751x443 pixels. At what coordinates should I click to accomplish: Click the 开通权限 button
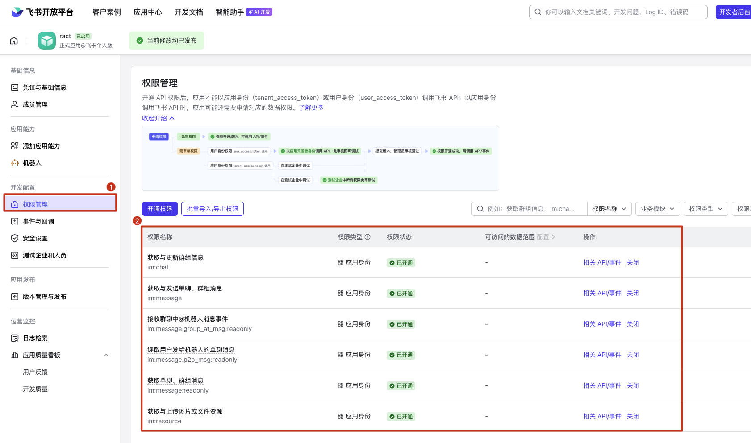(160, 209)
